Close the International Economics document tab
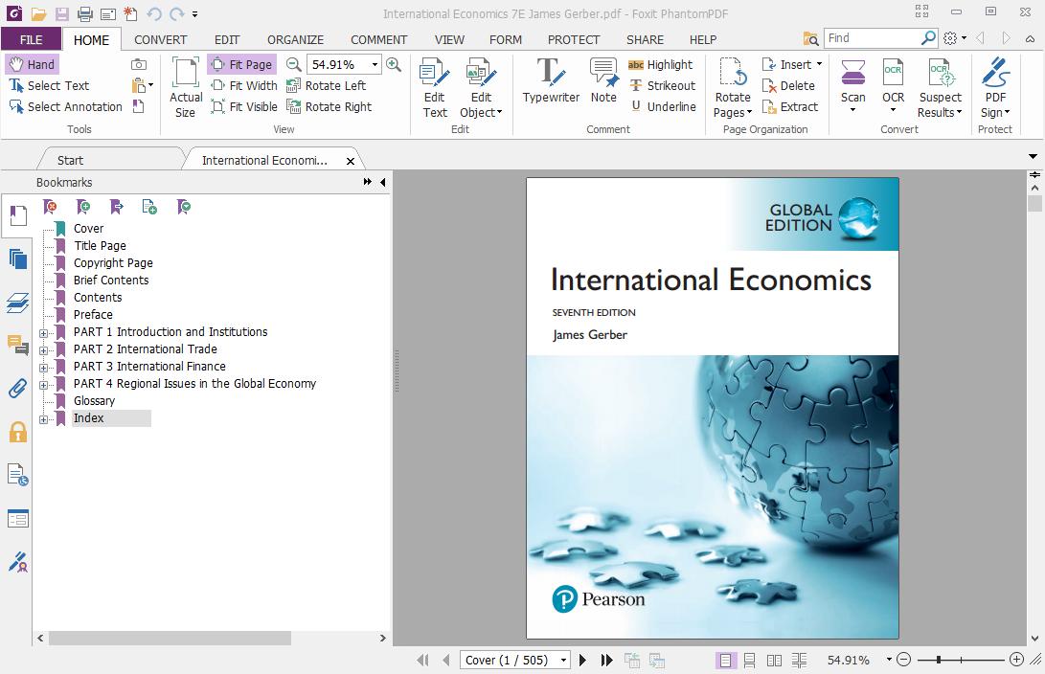Image resolution: width=1045 pixels, height=674 pixels. [x=351, y=161]
